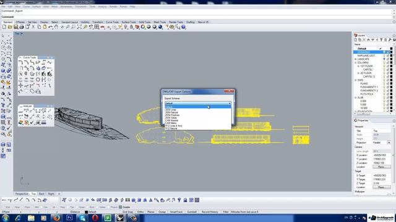The width and height of the screenshot is (396, 222).
Task: Toggle Grid Snap in status bar
Action: tap(127, 212)
